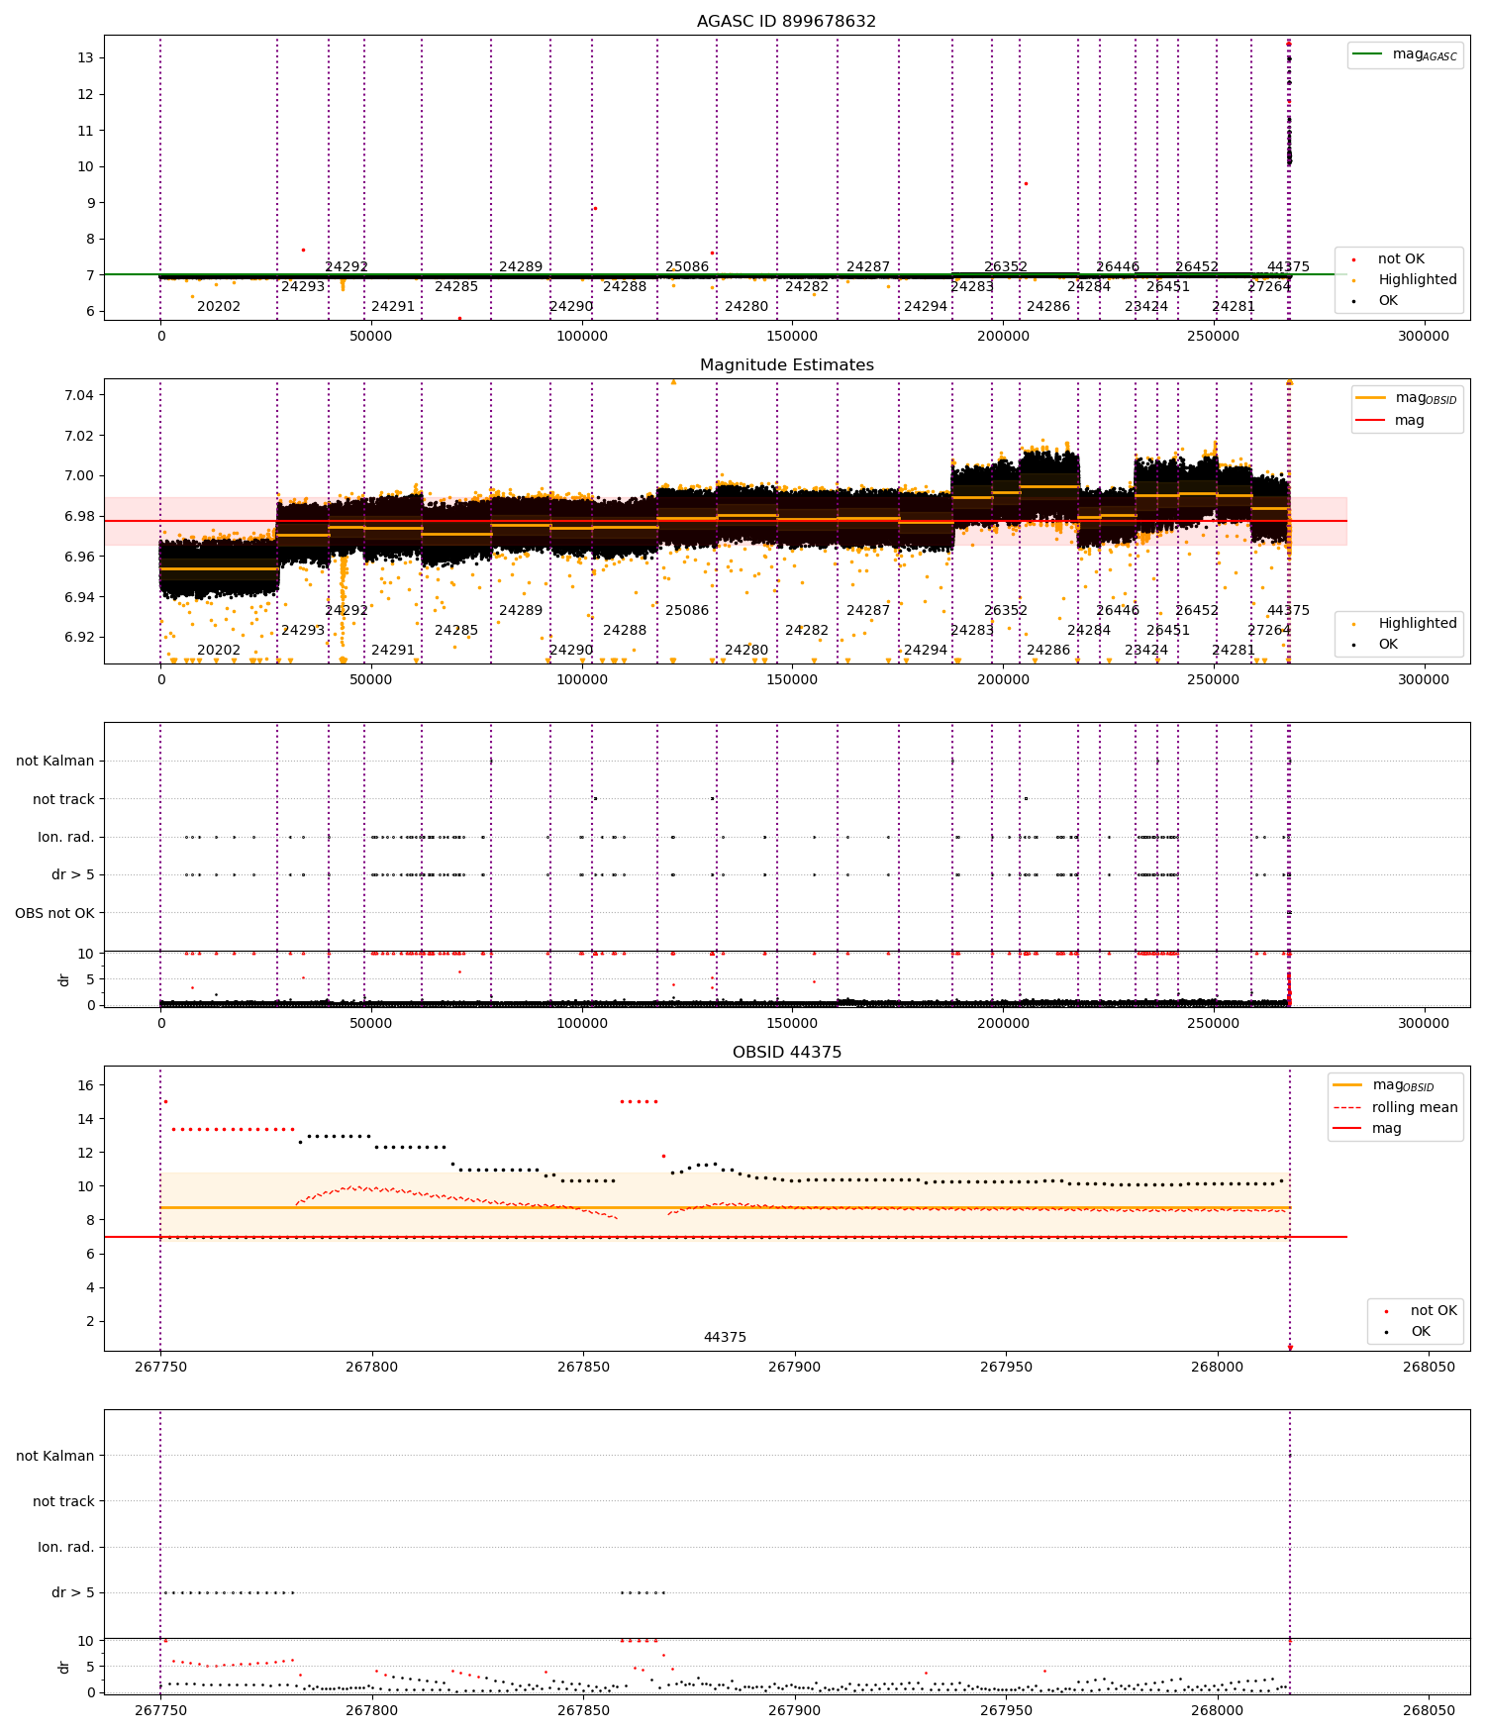1485x1733 pixels.
Task: Click x-axis tick 150000 in Magnitude Estimates plot
Action: tap(792, 679)
